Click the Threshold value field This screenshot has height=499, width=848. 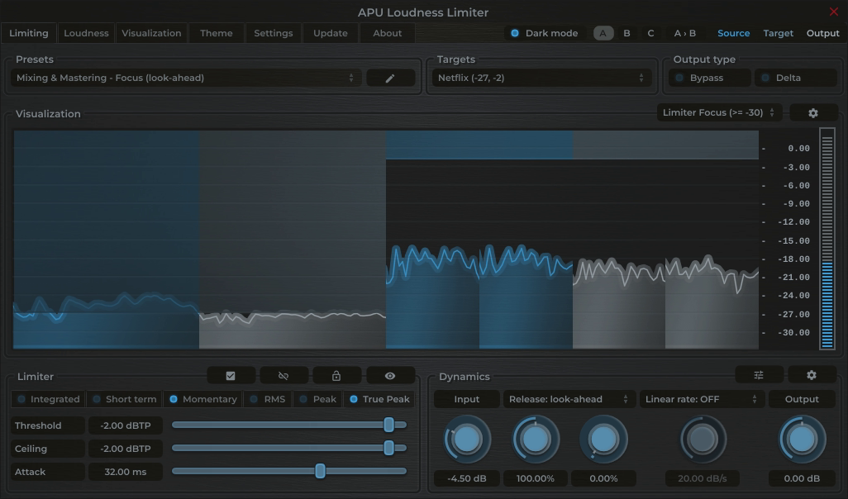click(x=125, y=425)
